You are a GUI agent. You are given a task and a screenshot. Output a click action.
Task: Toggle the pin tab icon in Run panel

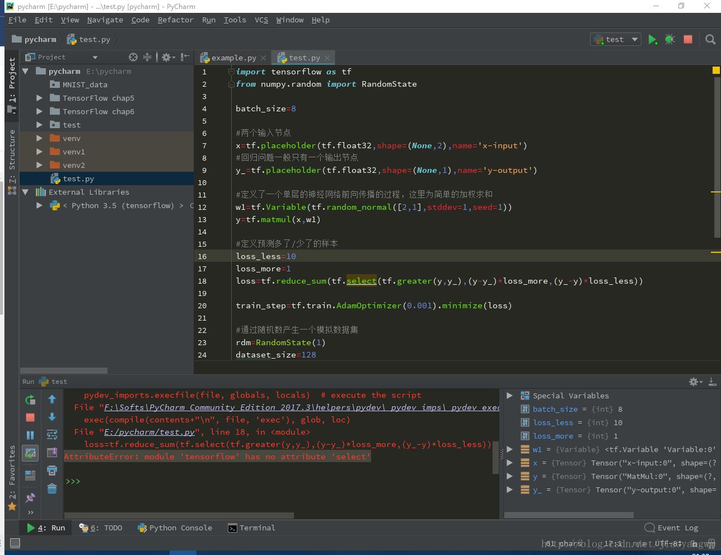30,497
